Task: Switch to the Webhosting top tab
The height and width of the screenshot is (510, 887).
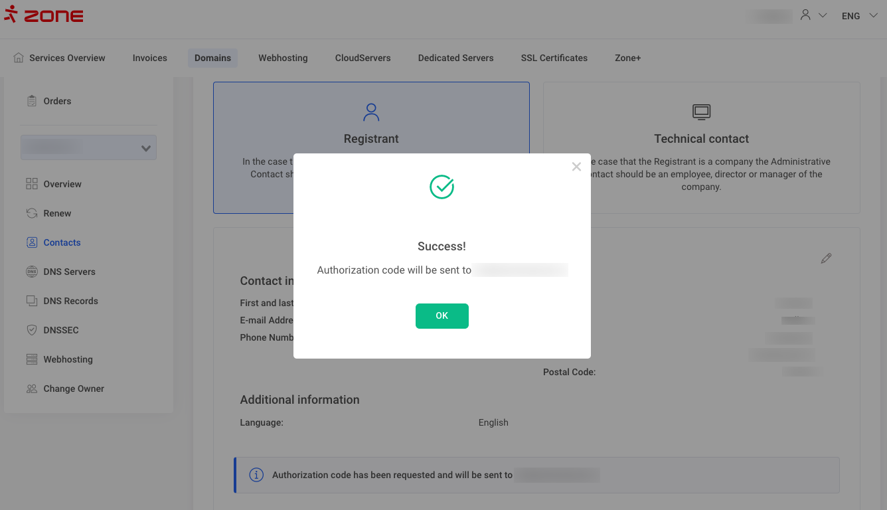Action: (283, 58)
